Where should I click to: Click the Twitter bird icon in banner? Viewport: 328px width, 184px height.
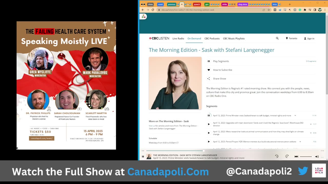303,171
